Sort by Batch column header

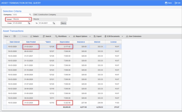[48, 42]
